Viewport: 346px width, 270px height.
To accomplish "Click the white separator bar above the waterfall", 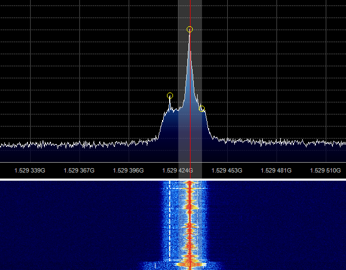I will [173, 180].
